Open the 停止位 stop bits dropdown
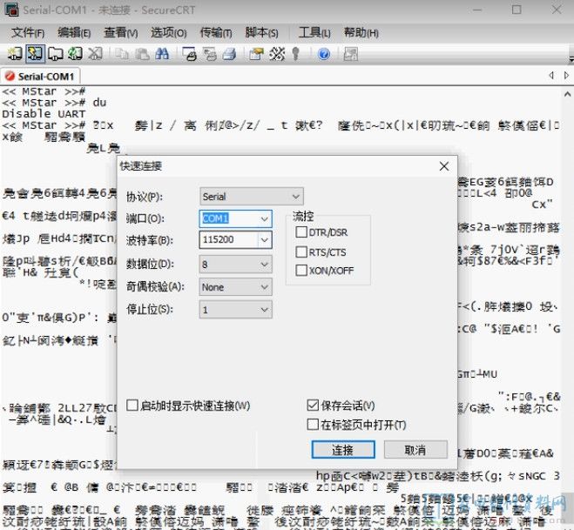 point(235,309)
